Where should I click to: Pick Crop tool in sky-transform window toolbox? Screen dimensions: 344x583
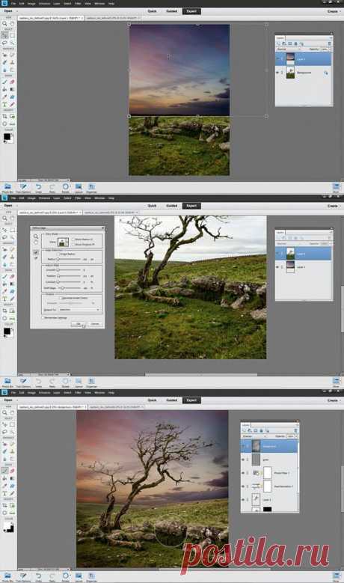[4, 117]
